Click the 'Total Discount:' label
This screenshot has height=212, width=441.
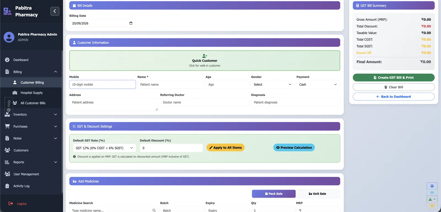point(367,26)
